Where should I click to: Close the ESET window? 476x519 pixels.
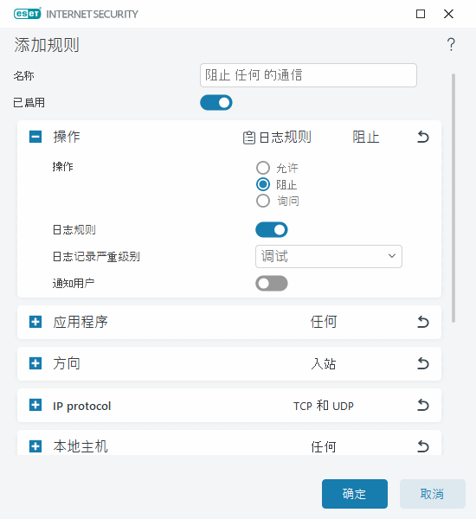point(448,14)
